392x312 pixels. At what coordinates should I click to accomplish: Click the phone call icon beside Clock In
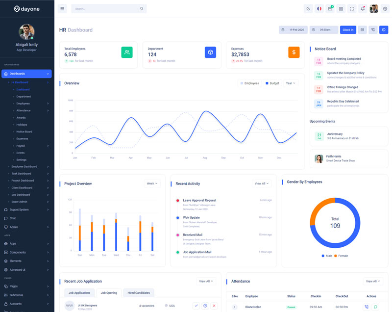(373, 30)
